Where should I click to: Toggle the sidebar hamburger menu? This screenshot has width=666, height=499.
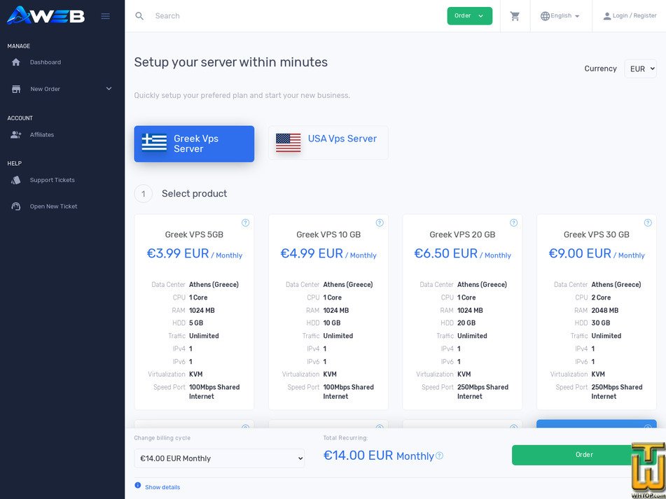105,16
